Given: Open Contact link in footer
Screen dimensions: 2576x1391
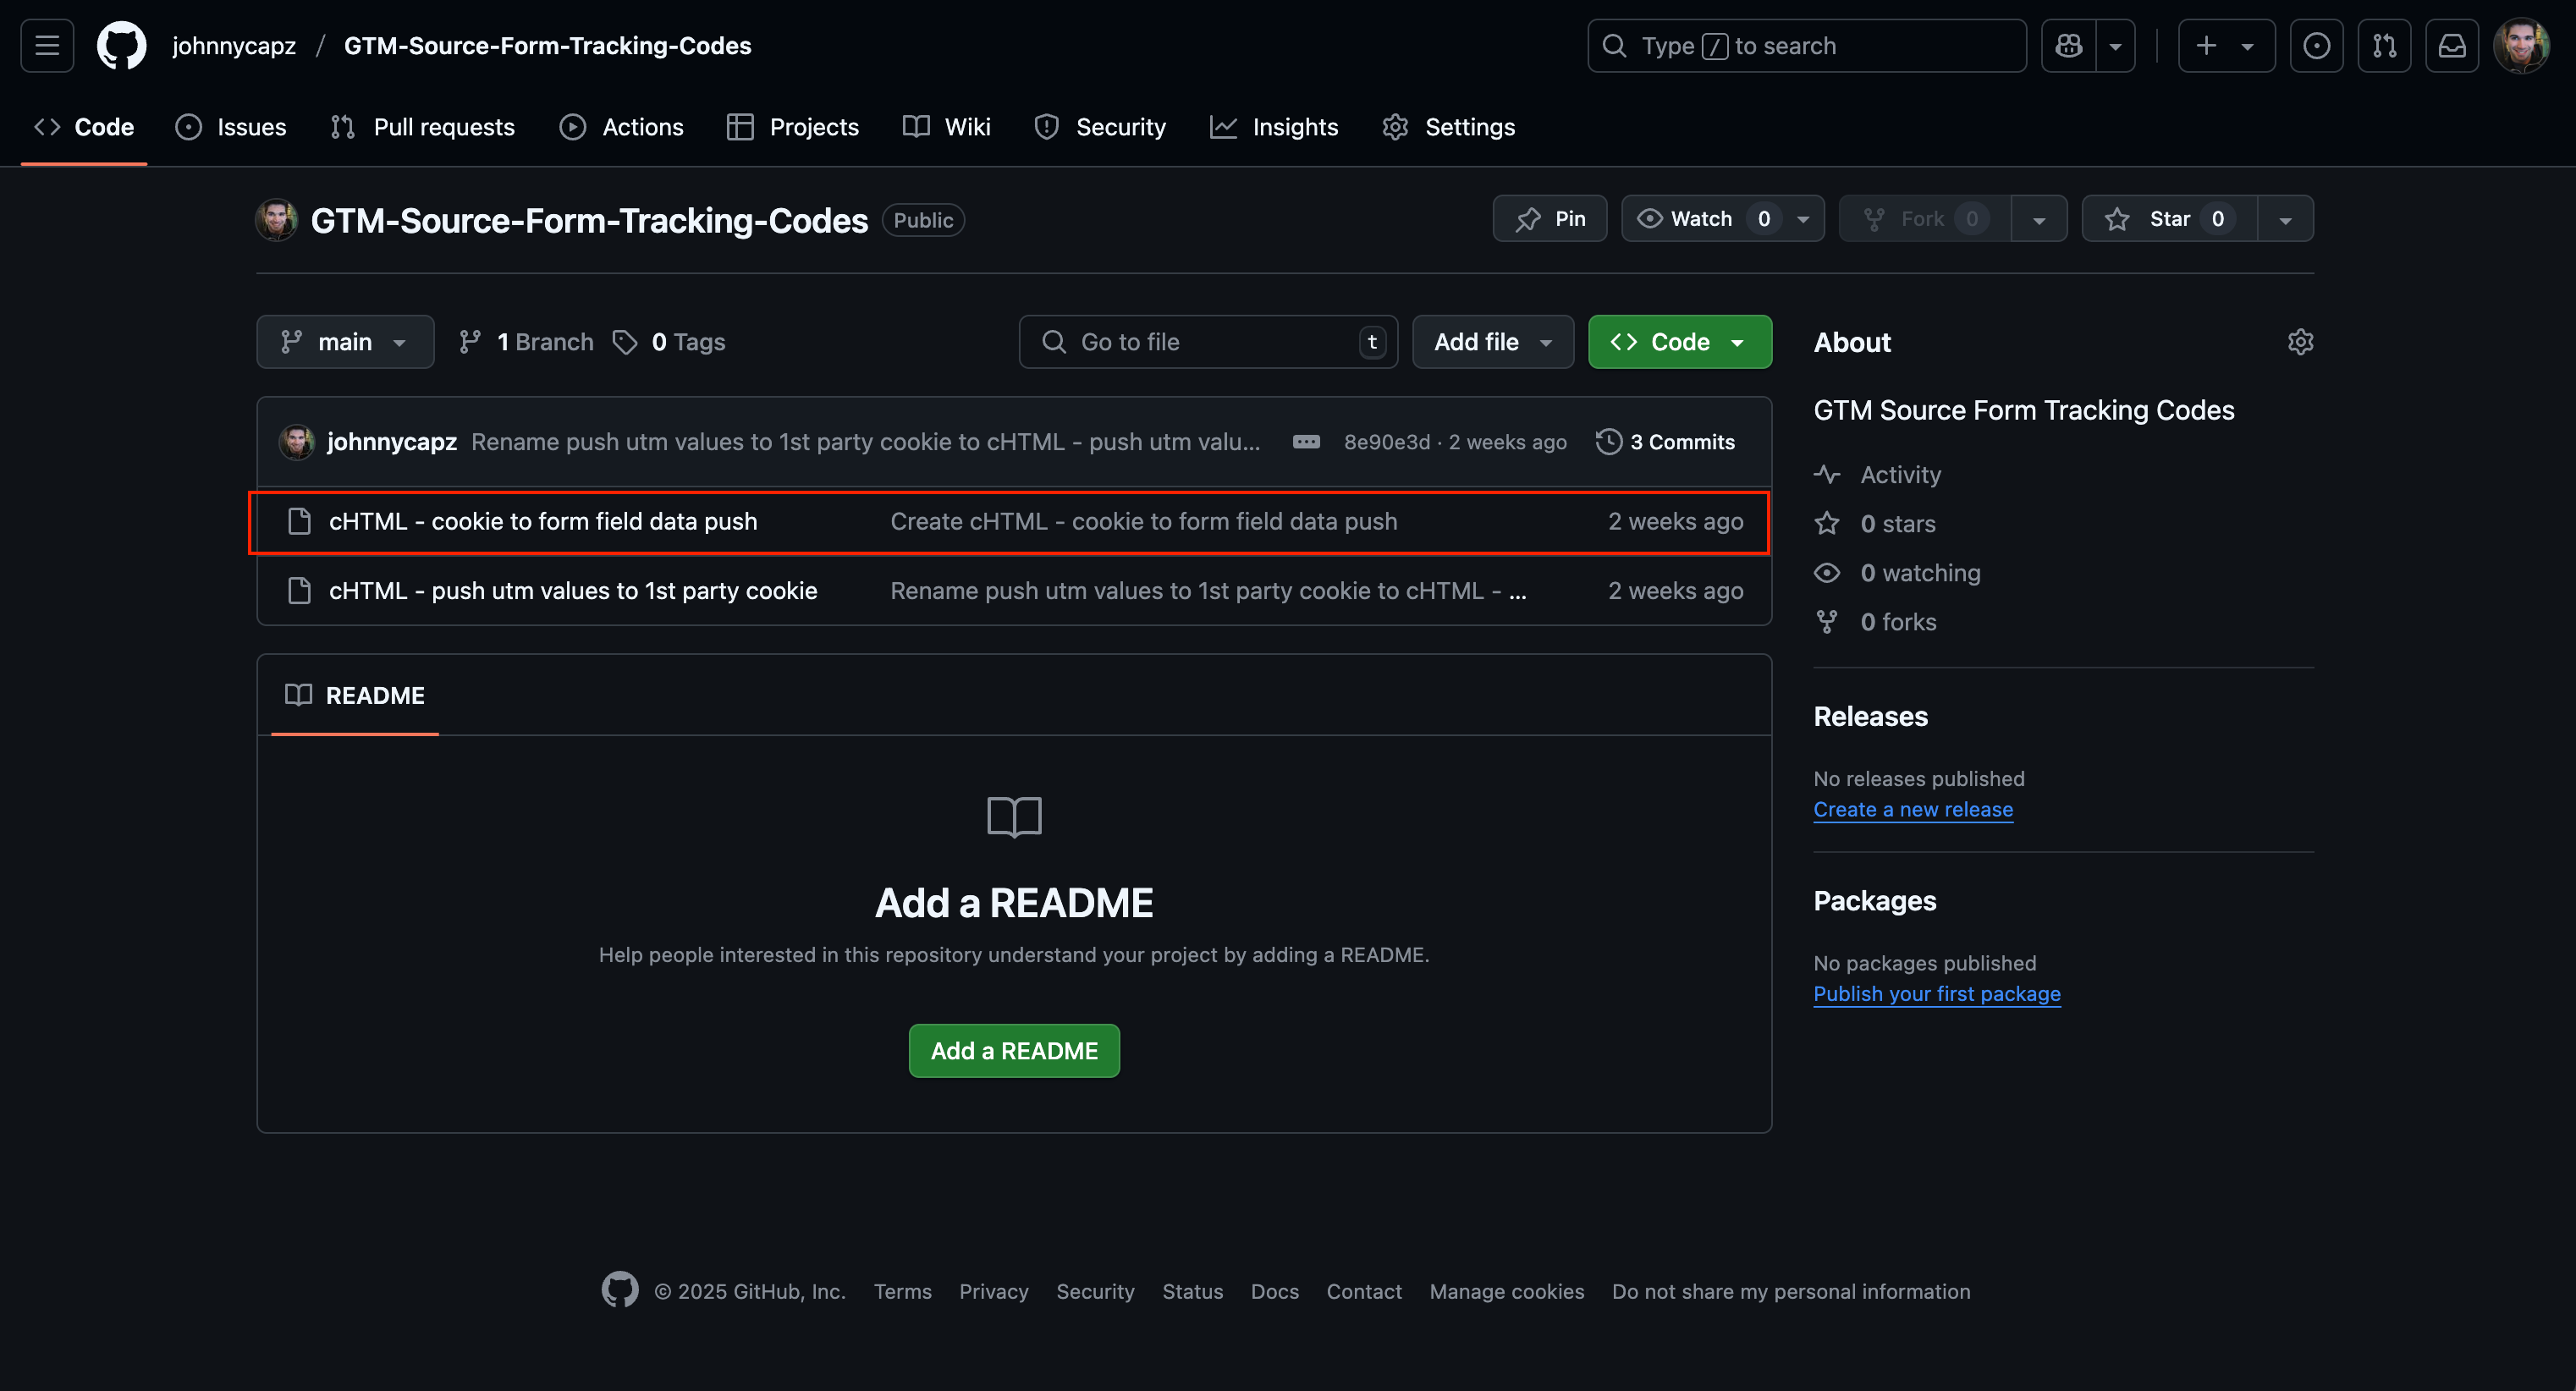Looking at the screenshot, I should tap(1364, 1291).
